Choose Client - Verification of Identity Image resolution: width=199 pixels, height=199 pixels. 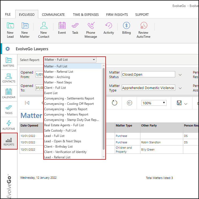(x=72, y=152)
